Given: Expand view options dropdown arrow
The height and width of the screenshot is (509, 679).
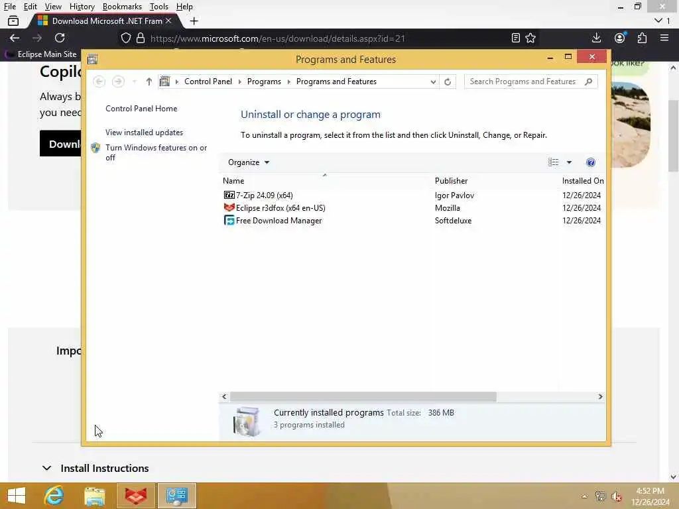Looking at the screenshot, I should [569, 162].
